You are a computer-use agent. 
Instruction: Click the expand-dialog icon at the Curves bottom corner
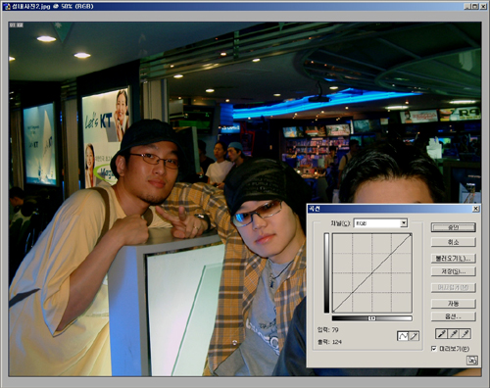[x=472, y=361]
